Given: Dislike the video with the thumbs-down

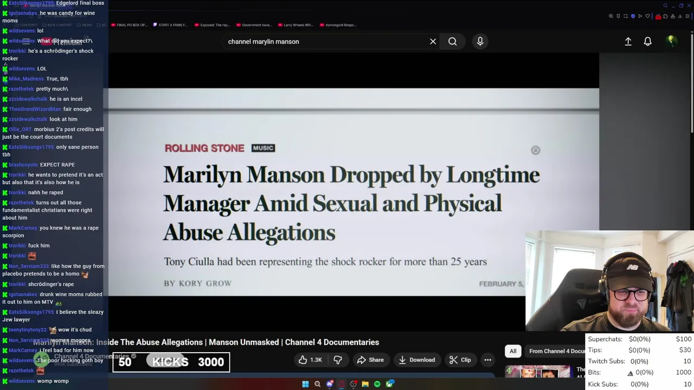Looking at the screenshot, I should (338, 360).
